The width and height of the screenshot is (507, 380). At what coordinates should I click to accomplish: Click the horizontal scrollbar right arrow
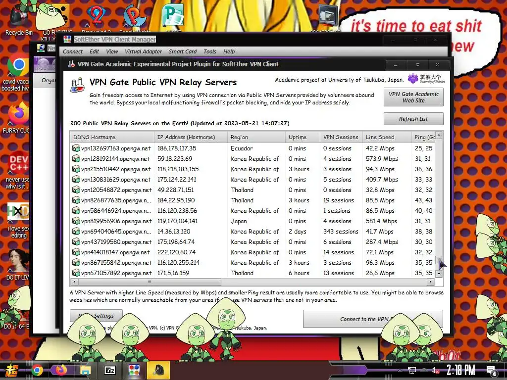430,282
